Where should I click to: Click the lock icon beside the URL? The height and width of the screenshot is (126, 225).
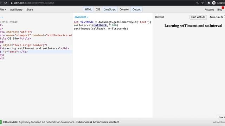[12, 3]
